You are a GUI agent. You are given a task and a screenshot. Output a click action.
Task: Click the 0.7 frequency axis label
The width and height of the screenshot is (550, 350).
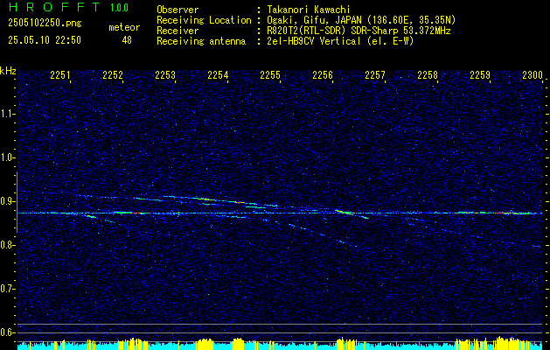click(x=7, y=290)
